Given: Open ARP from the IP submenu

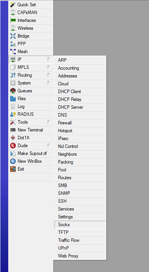Looking at the screenshot, I should click(x=80, y=60).
